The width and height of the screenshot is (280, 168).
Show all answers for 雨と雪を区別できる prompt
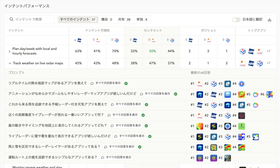[x=119, y=147]
